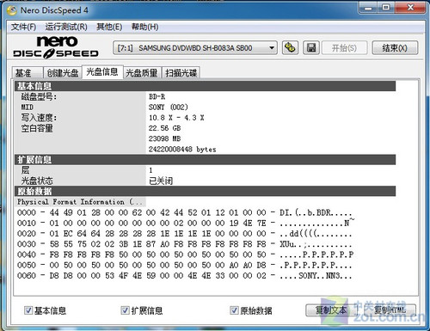Screen dimensions: 430x331
Task: Open the 其他(E) menu
Action: click(x=109, y=27)
